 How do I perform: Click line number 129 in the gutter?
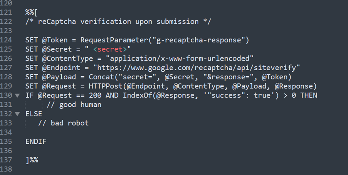tap(6, 86)
